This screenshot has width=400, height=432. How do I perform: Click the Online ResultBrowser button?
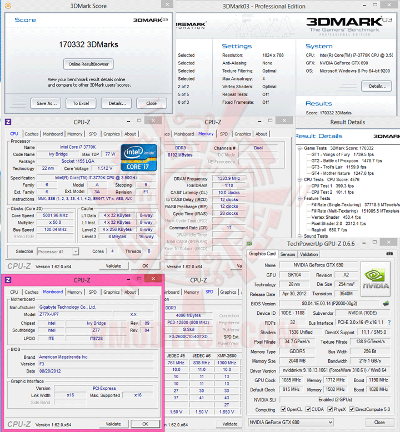(x=88, y=64)
